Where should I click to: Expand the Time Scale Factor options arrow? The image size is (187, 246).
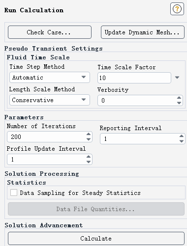[x=177, y=78]
